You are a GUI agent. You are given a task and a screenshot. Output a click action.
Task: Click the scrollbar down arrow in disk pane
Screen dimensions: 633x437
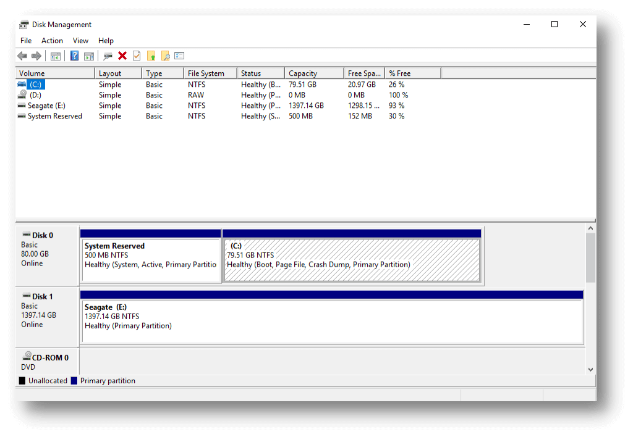[590, 368]
